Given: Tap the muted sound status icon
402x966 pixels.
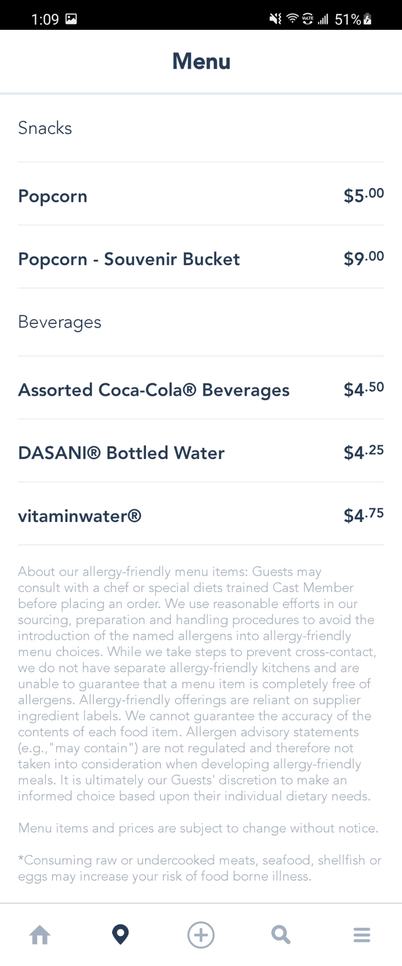Looking at the screenshot, I should pyautogui.click(x=275, y=19).
